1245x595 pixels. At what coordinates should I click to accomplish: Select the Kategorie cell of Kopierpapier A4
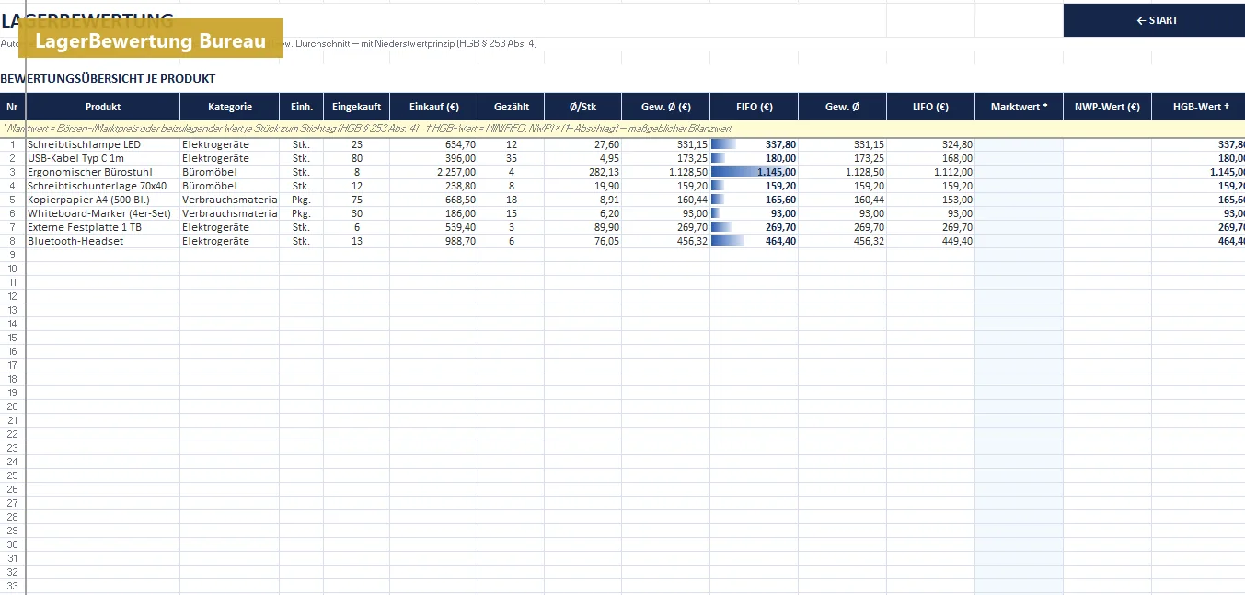pyautogui.click(x=230, y=200)
